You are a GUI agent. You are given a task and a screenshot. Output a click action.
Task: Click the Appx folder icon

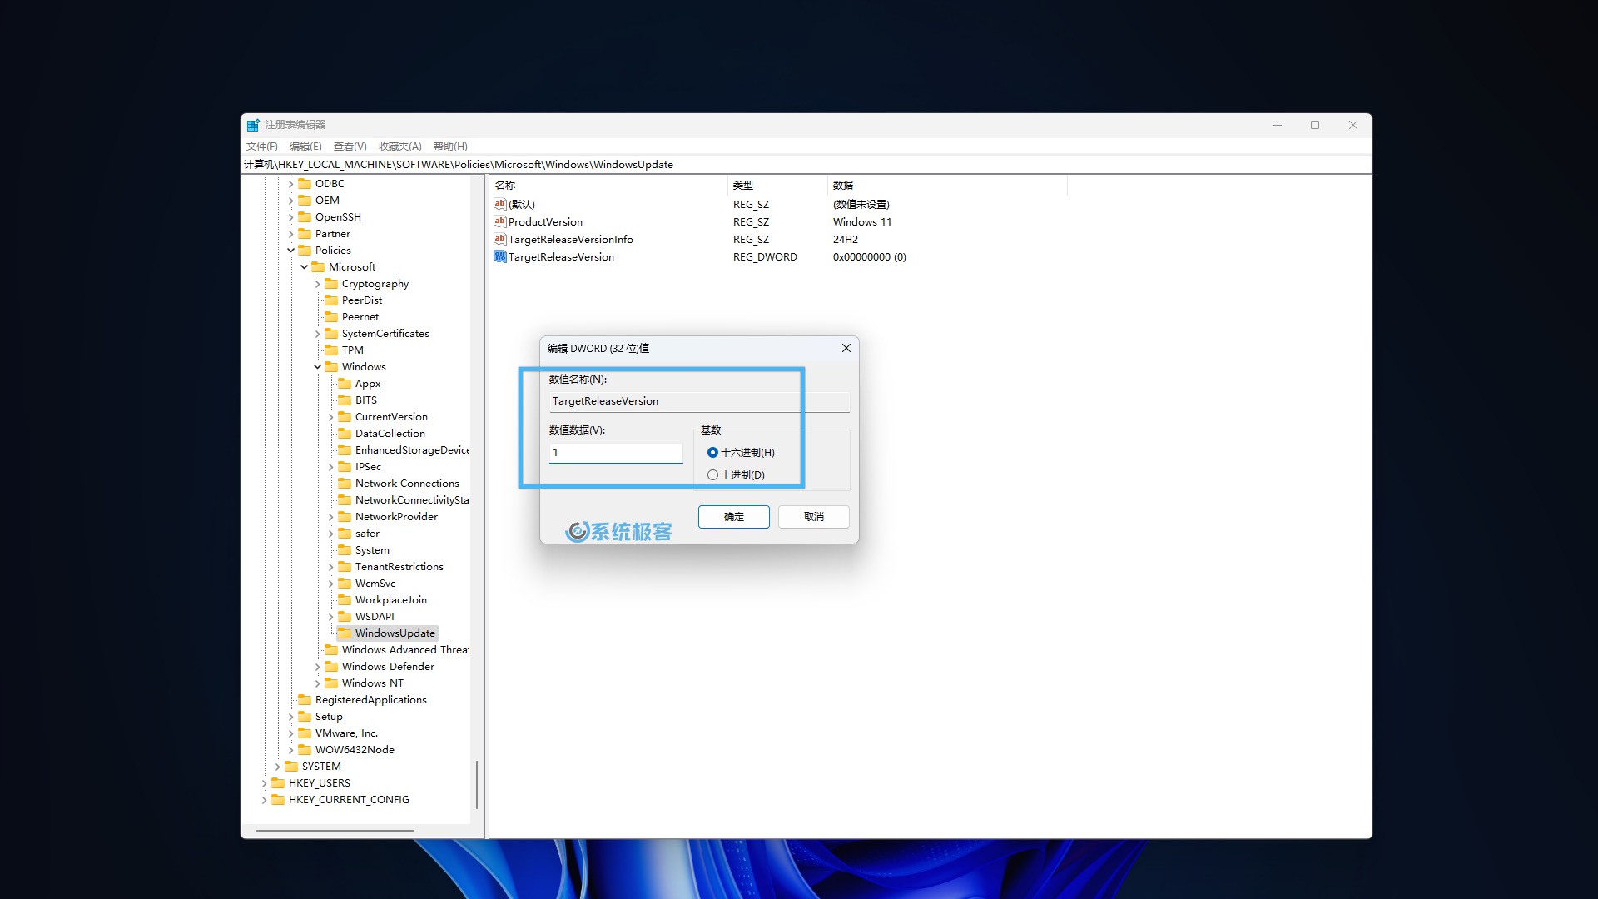click(x=345, y=384)
